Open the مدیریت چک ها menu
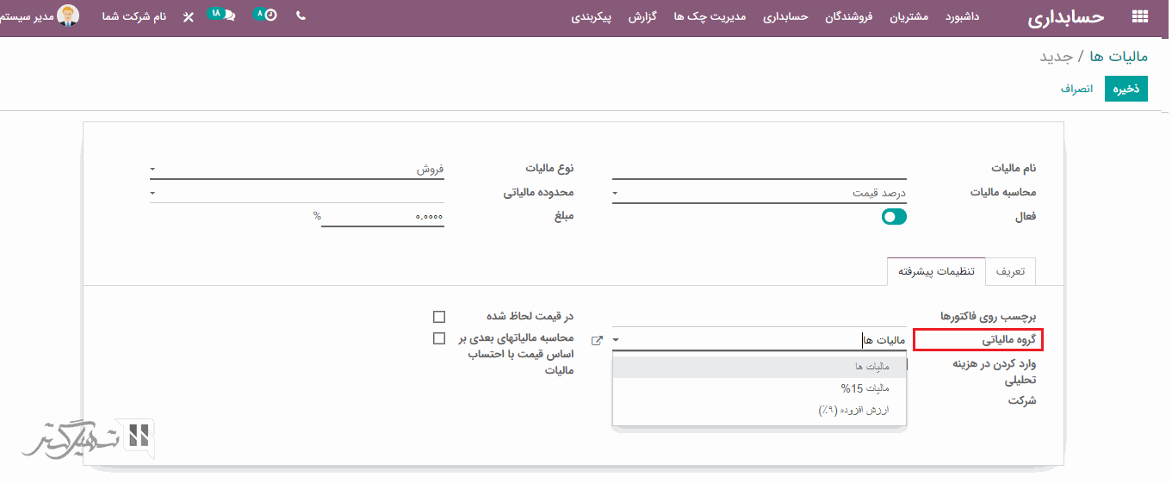 tap(710, 17)
